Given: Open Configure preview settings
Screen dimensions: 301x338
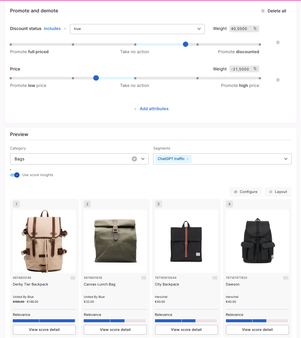Looking at the screenshot, I should pyautogui.click(x=246, y=191).
